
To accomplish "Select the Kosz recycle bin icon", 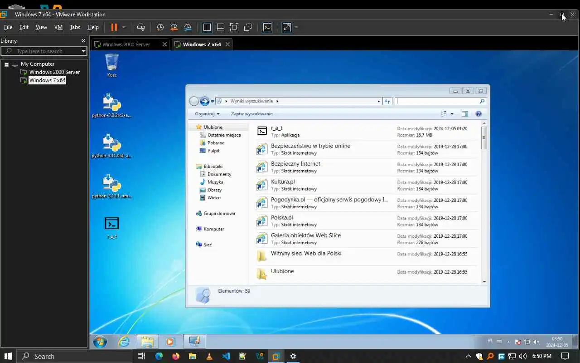I will coord(111,65).
